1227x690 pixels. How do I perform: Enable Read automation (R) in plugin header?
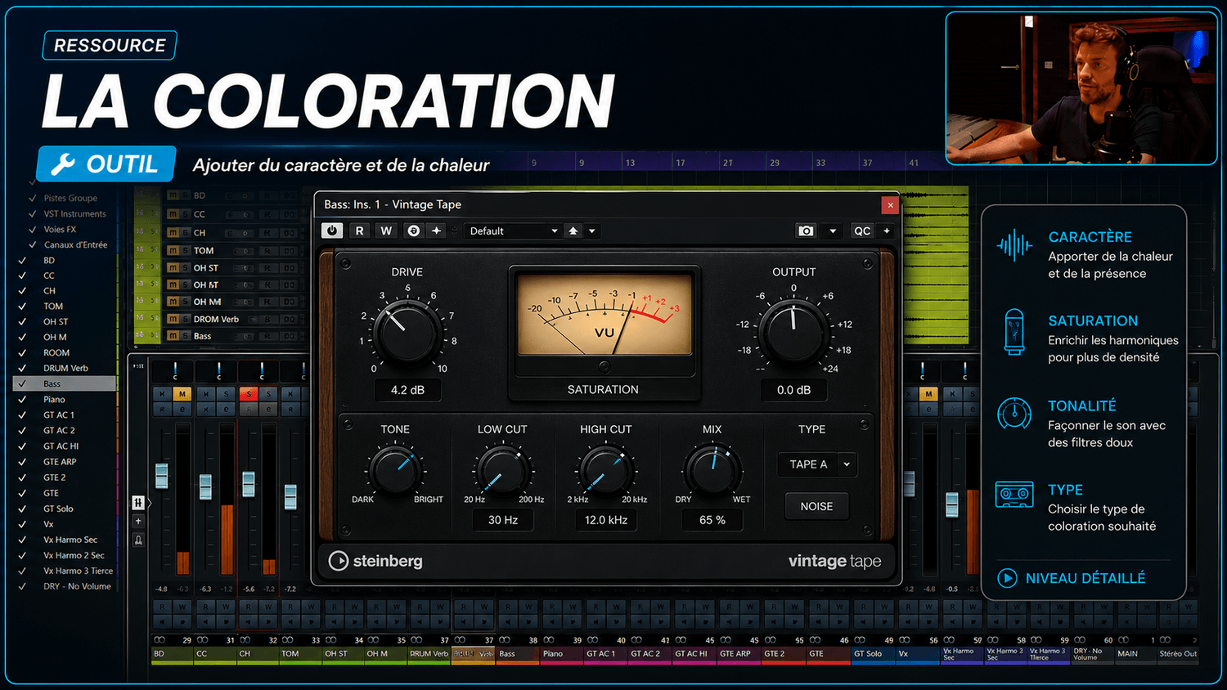tap(359, 231)
